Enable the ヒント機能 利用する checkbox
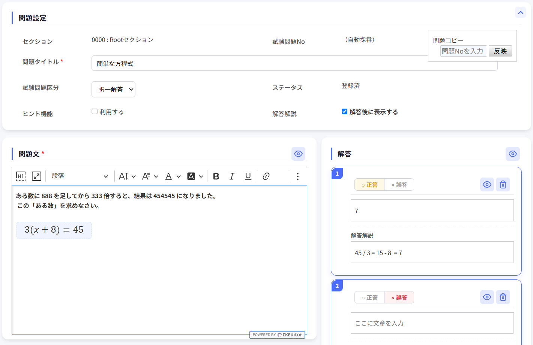Image resolution: width=533 pixels, height=345 pixels. (x=95, y=112)
